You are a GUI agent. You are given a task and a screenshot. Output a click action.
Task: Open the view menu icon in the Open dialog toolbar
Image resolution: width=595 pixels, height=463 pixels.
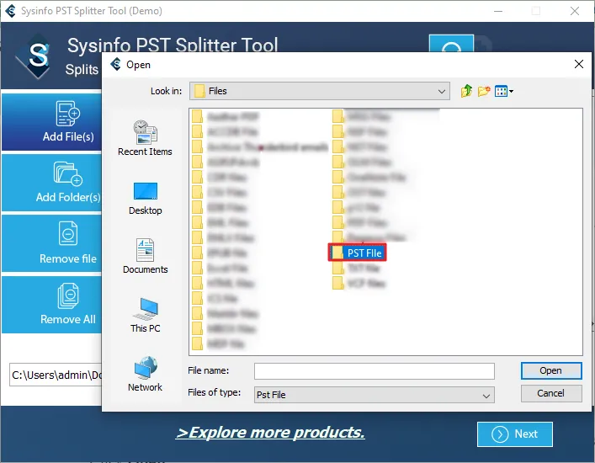504,91
